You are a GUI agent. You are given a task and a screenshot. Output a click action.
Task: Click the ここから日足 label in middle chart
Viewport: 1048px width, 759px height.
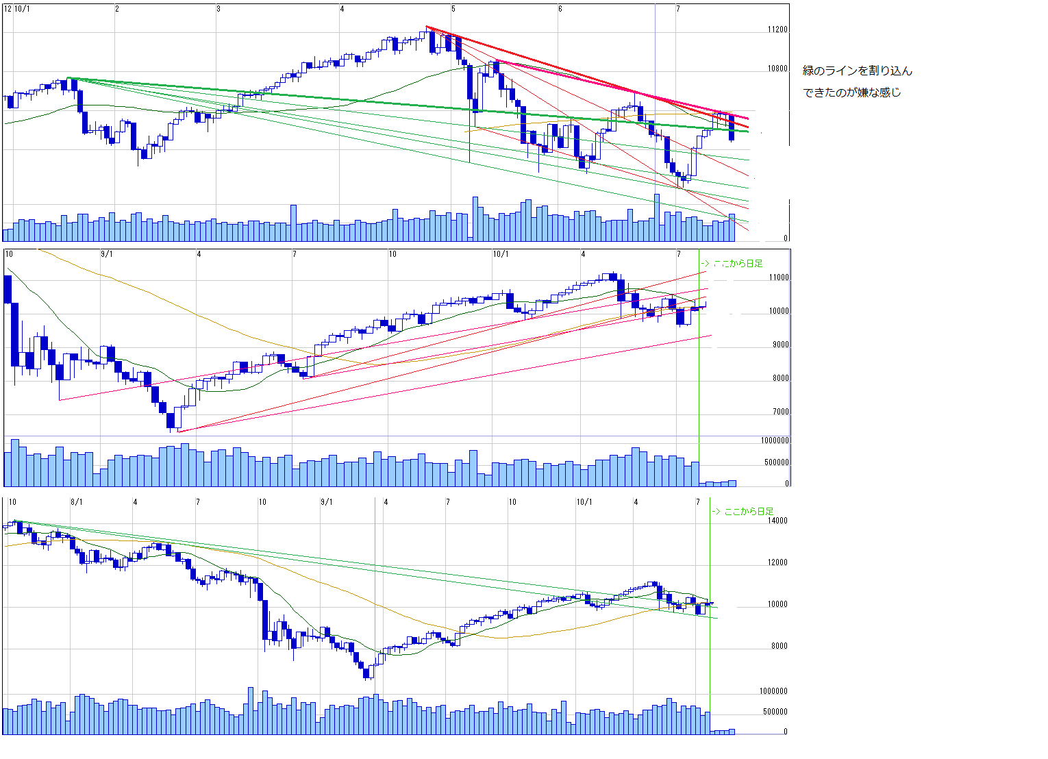coord(737,264)
